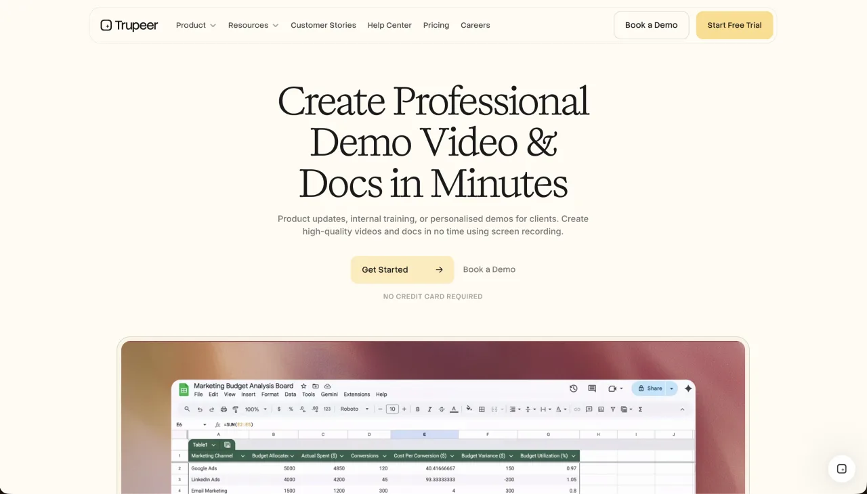
Task: Click the table view icon beside Table1
Action: (228, 445)
